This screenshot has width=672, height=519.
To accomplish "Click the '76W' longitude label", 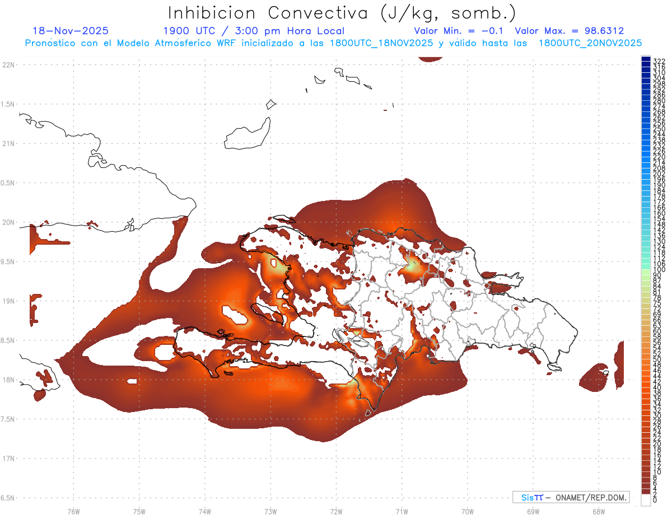I will point(73,511).
